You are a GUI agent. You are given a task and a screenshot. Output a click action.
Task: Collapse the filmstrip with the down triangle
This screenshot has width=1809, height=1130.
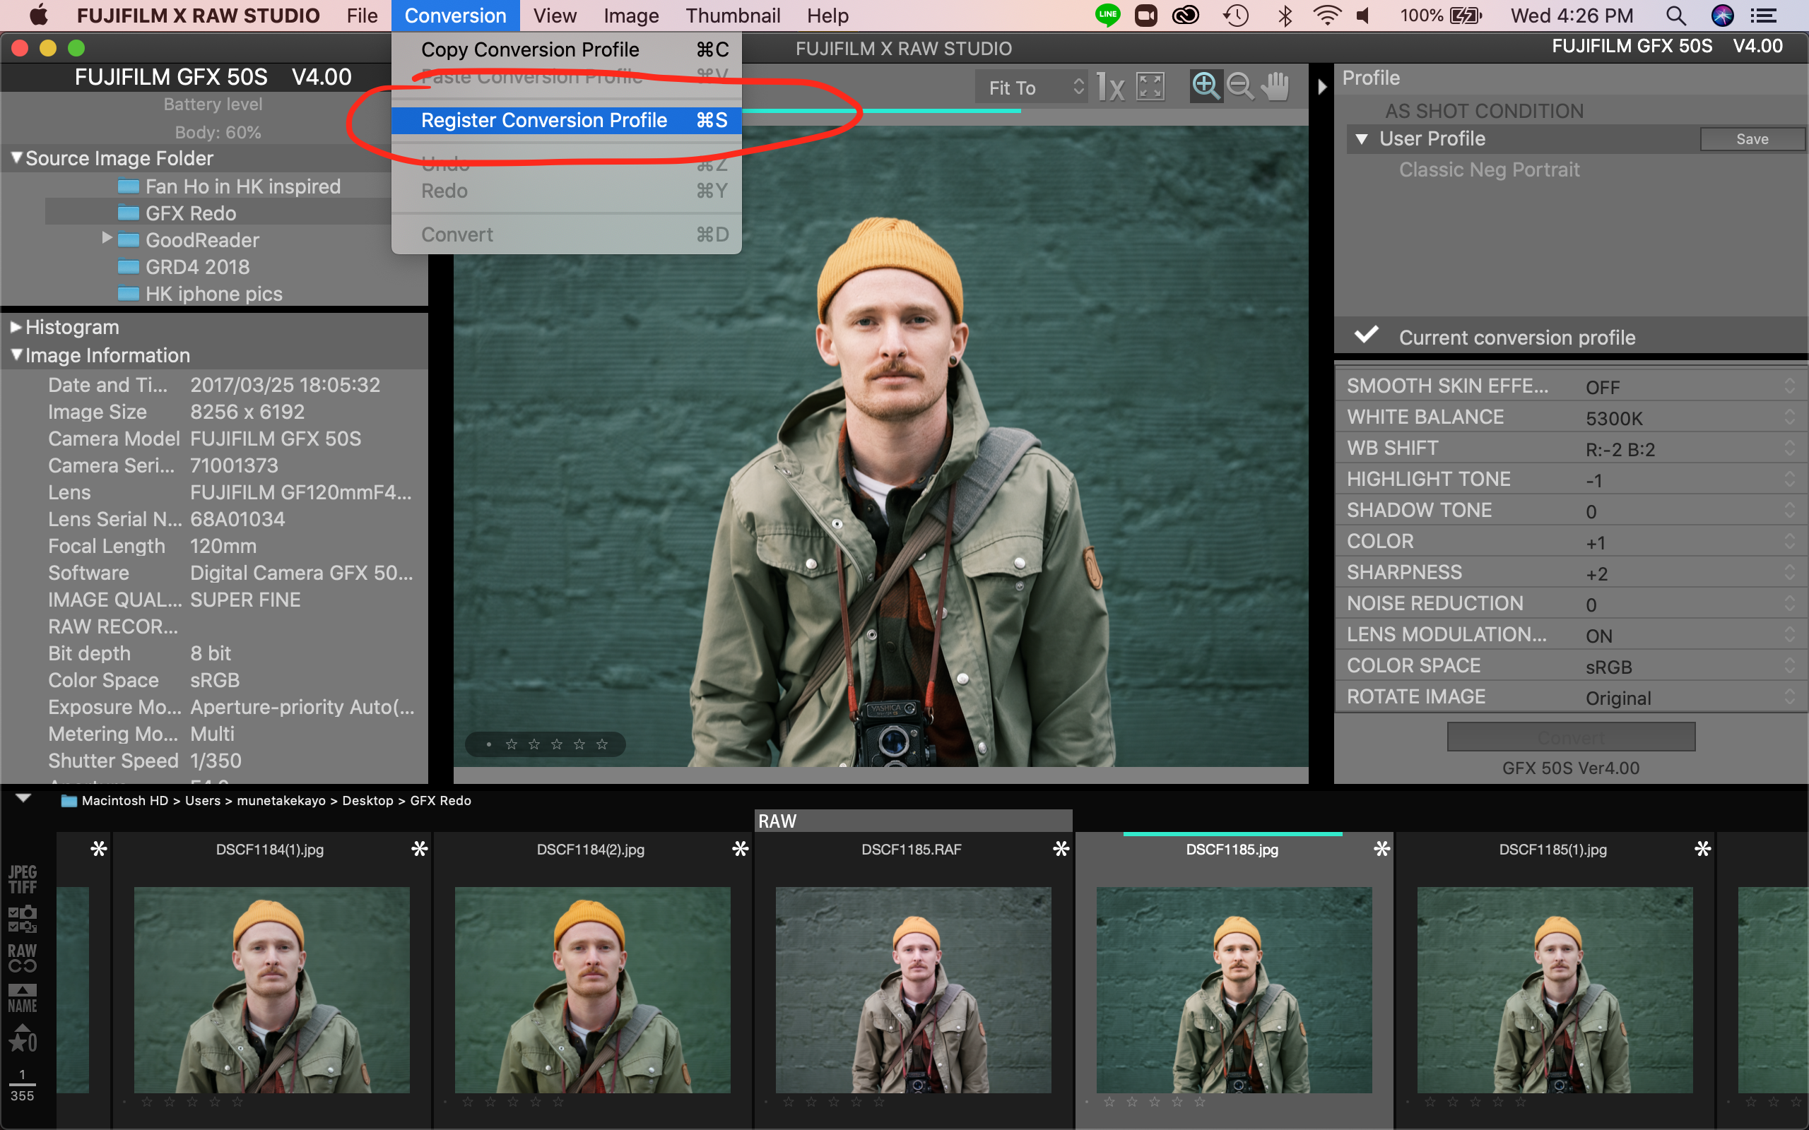[x=23, y=798]
